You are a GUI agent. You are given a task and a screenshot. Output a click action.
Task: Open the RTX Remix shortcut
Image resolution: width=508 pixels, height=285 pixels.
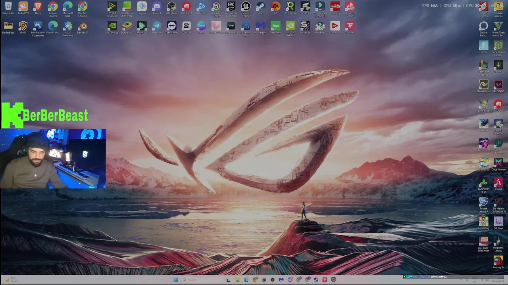coord(291,8)
